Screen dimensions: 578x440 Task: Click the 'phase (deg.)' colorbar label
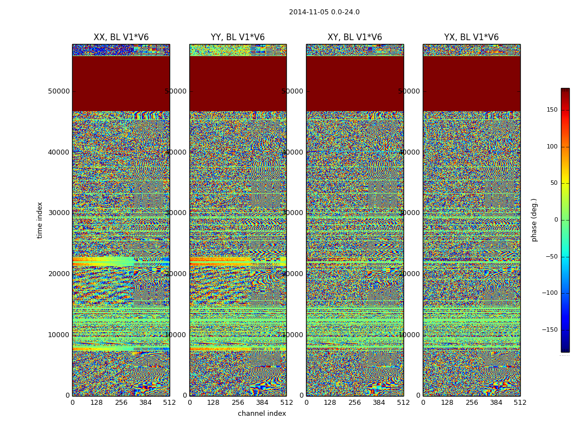coord(535,220)
